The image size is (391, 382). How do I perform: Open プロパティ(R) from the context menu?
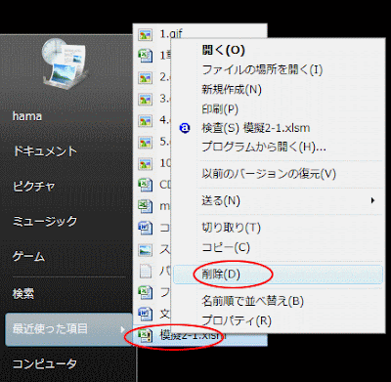coord(237,320)
